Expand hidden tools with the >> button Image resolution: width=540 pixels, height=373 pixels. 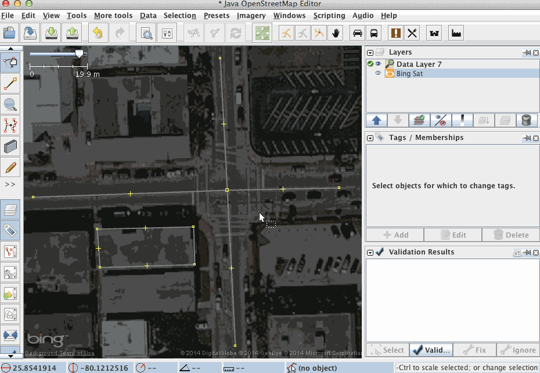(10, 185)
